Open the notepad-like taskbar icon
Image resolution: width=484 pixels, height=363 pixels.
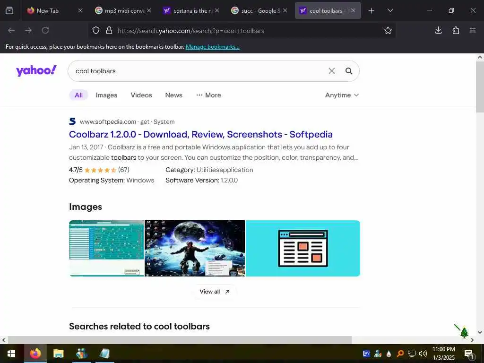click(x=104, y=354)
